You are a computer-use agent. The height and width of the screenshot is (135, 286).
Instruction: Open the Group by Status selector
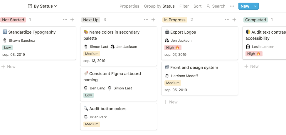pos(159,6)
